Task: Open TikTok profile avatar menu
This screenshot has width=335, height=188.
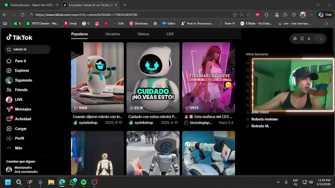Action: point(320,39)
